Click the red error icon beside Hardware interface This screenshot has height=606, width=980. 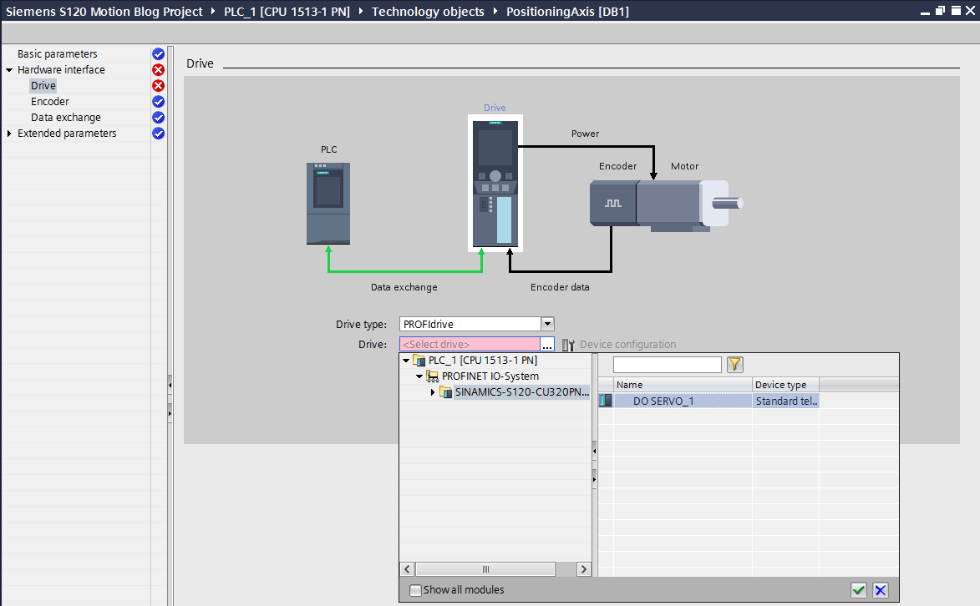pos(158,69)
